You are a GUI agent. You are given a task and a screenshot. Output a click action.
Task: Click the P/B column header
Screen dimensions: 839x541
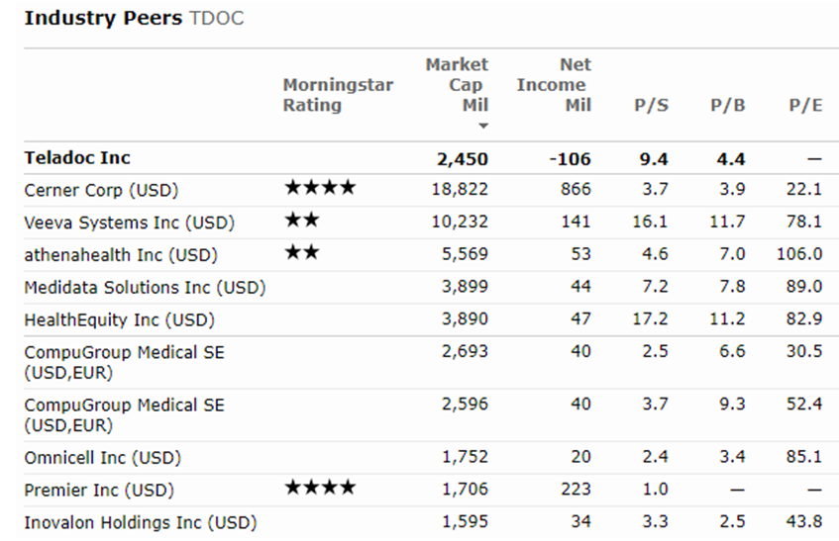tap(728, 105)
